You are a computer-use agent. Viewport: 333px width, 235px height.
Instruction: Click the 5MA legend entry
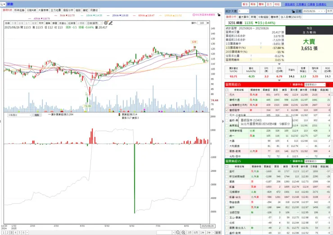pos(65,15)
